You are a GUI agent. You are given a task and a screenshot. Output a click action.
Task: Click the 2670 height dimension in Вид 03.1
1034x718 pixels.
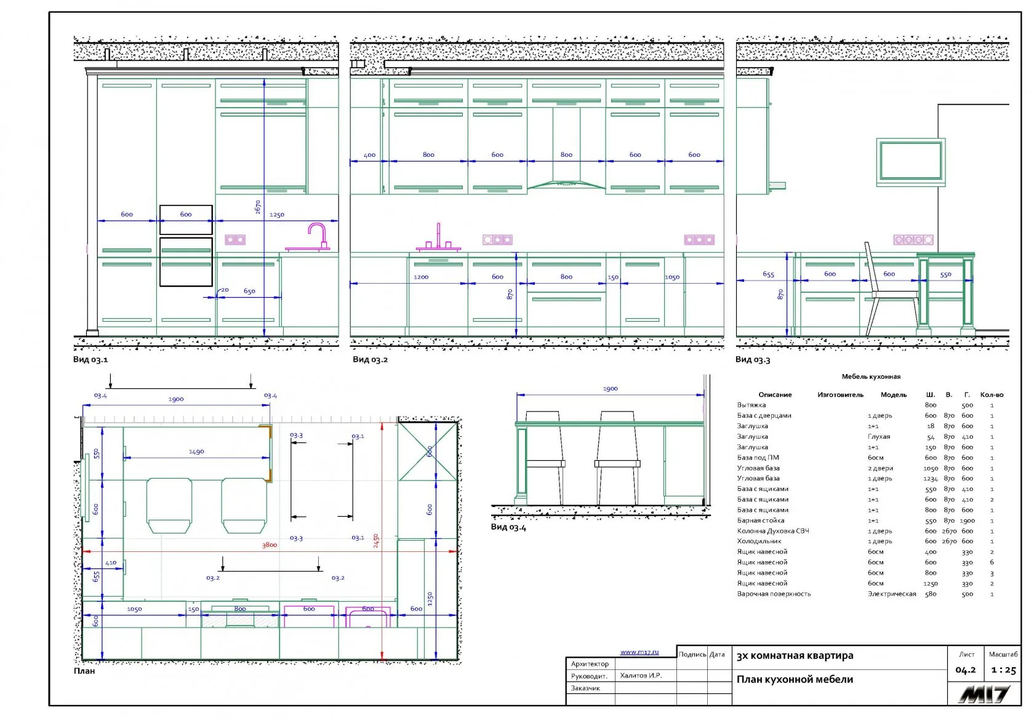pyautogui.click(x=258, y=207)
